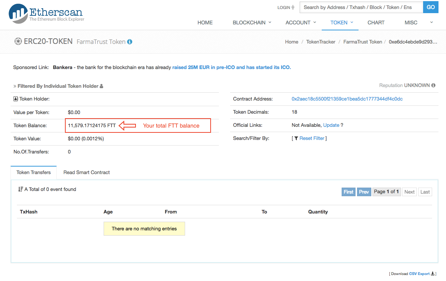Focus the address search field
The image size is (446, 281).
(x=361, y=7)
